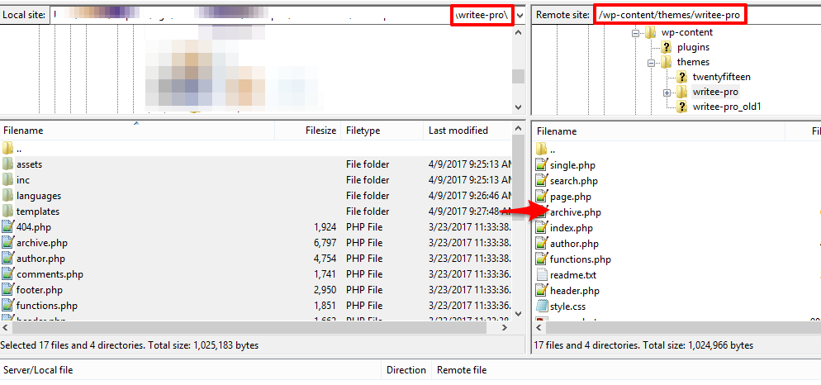Click the languages folder icon
Image resolution: width=821 pixels, height=385 pixels.
click(7, 195)
